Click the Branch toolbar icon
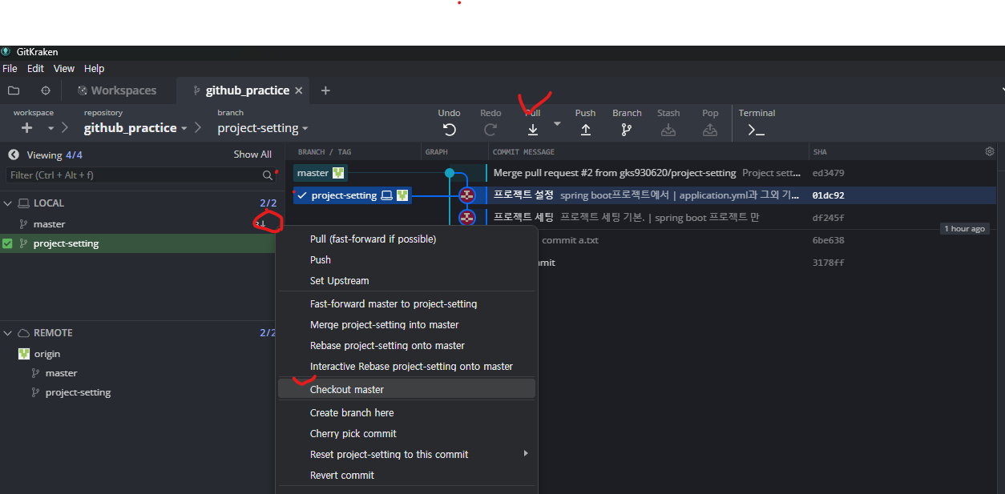1005x494 pixels. point(627,130)
